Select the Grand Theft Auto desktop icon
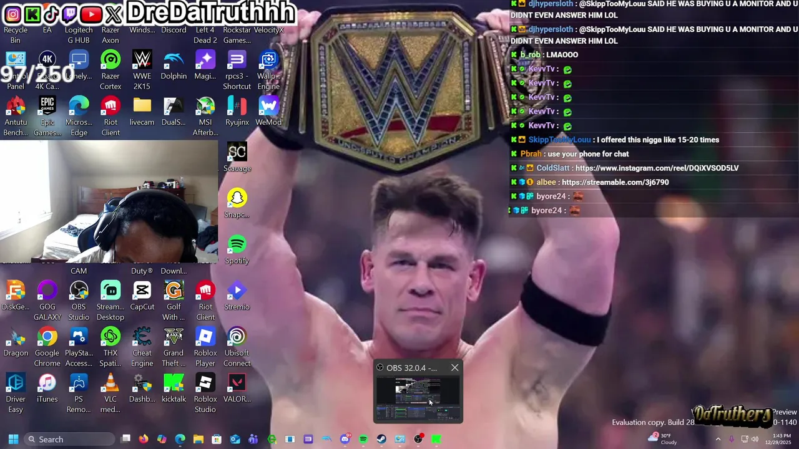This screenshot has height=449, width=799. coord(174,347)
